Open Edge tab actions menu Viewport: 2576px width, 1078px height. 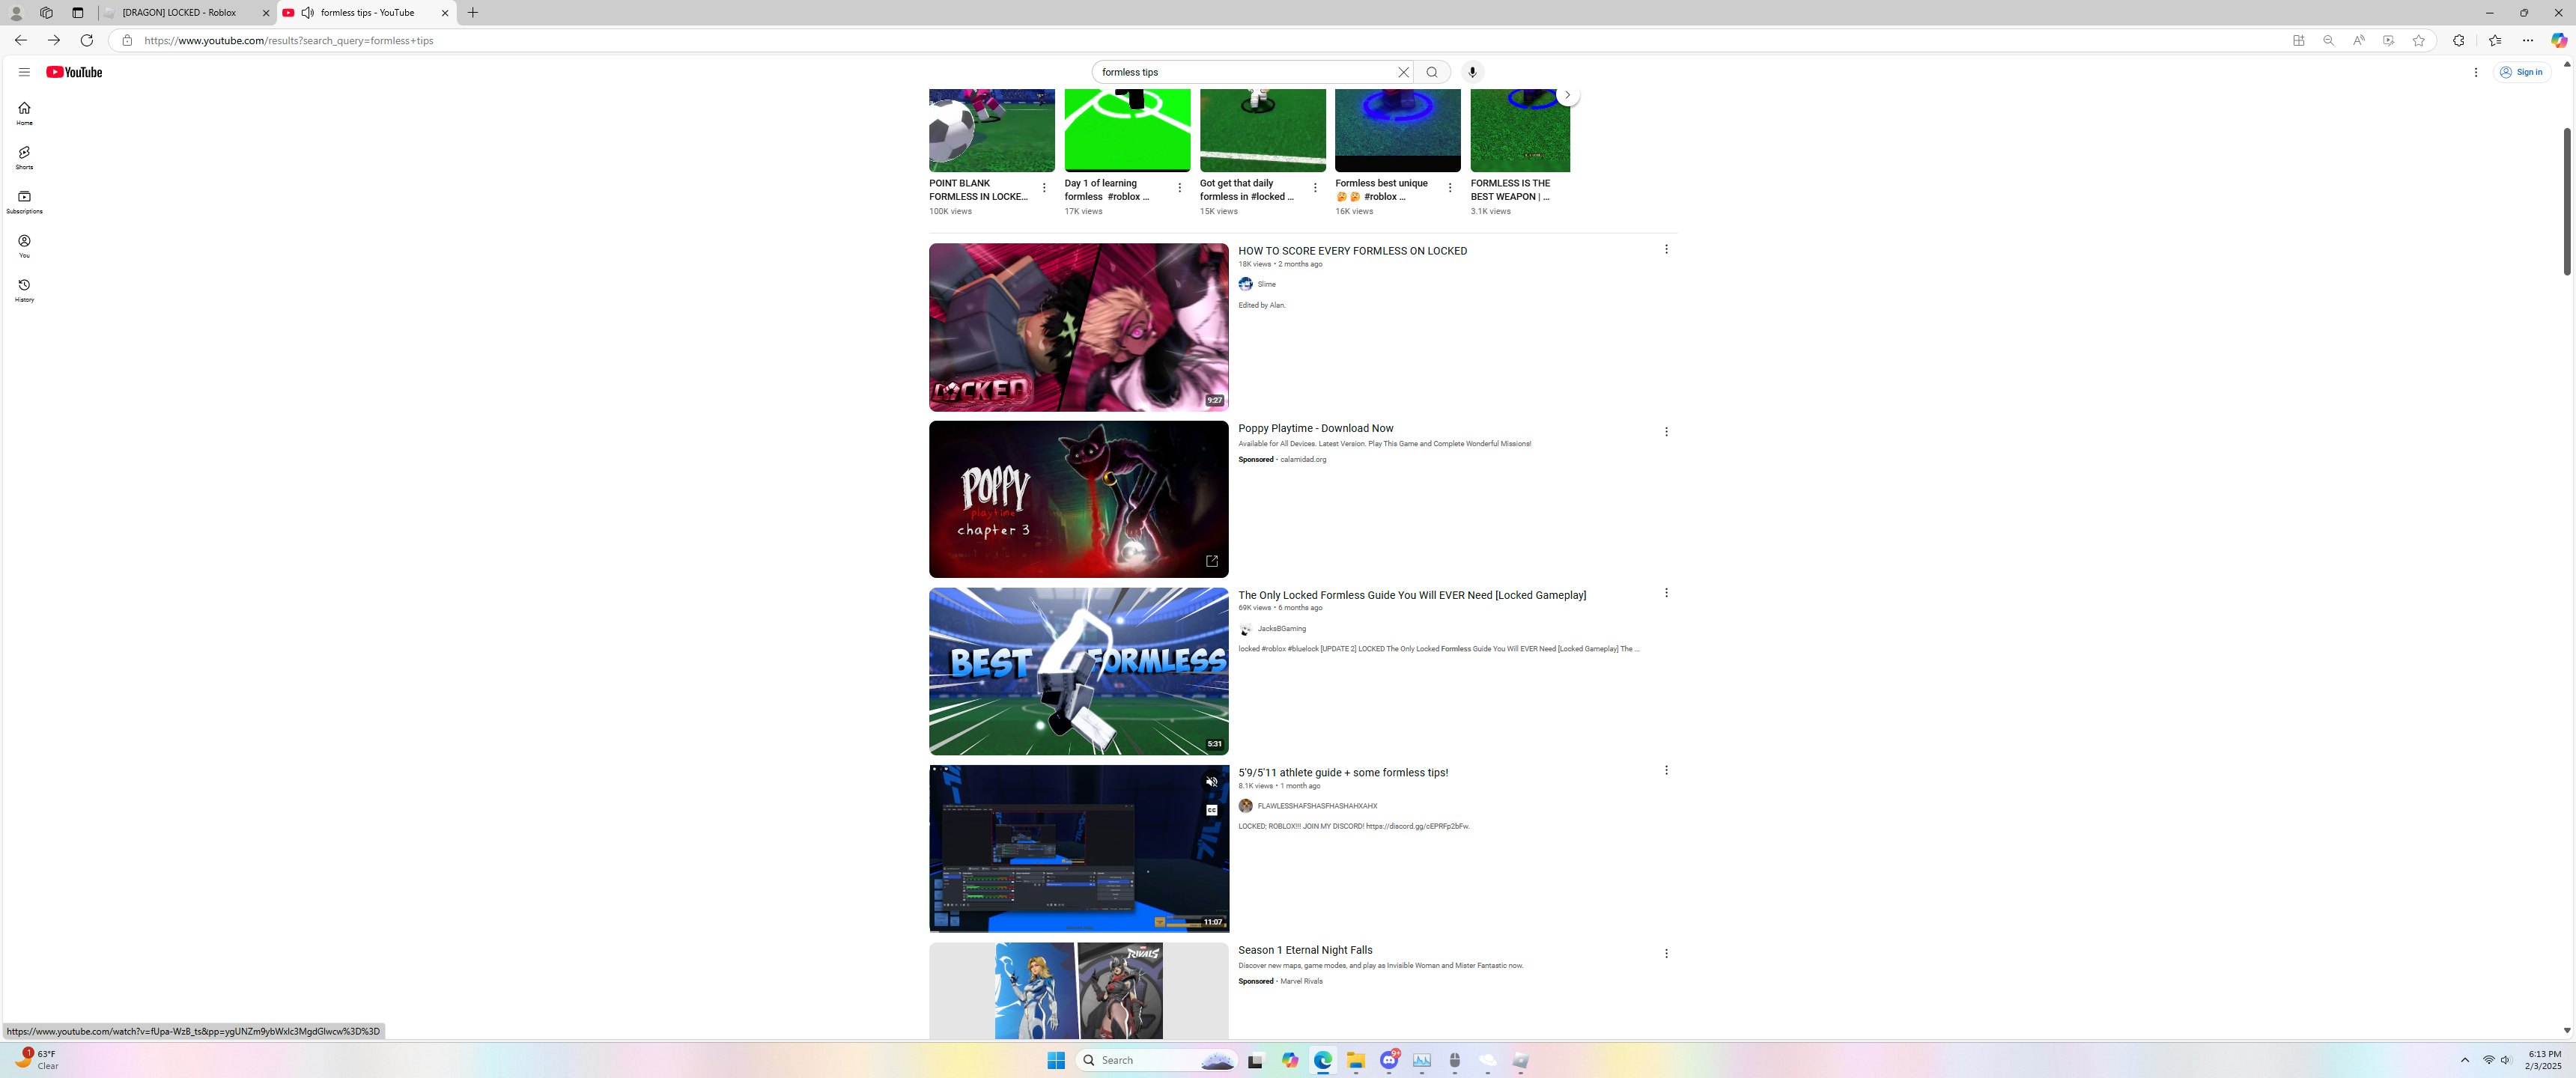click(78, 13)
